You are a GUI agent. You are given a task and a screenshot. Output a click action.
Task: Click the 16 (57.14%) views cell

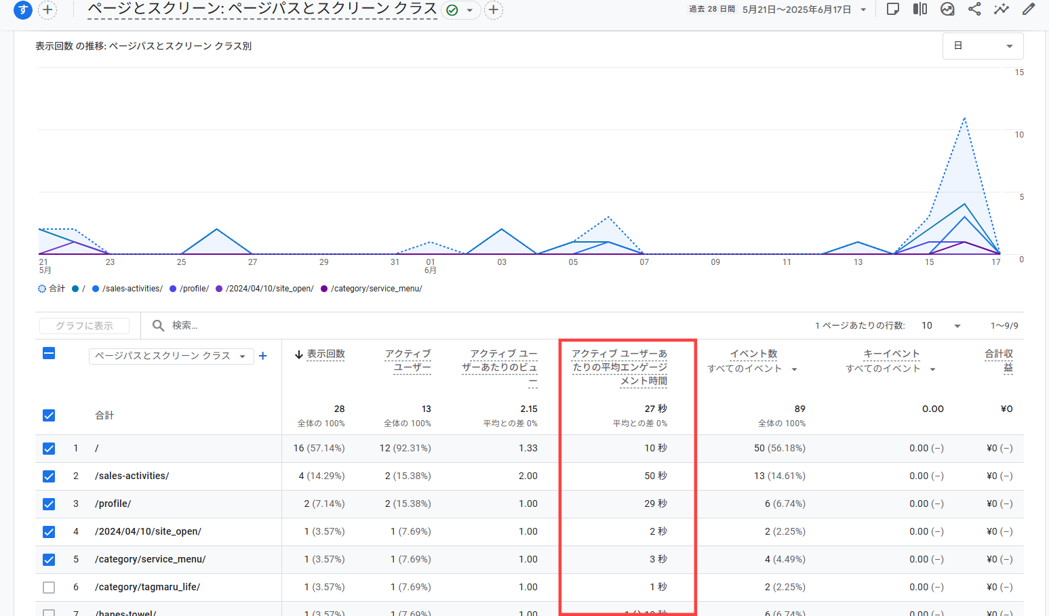pos(319,448)
